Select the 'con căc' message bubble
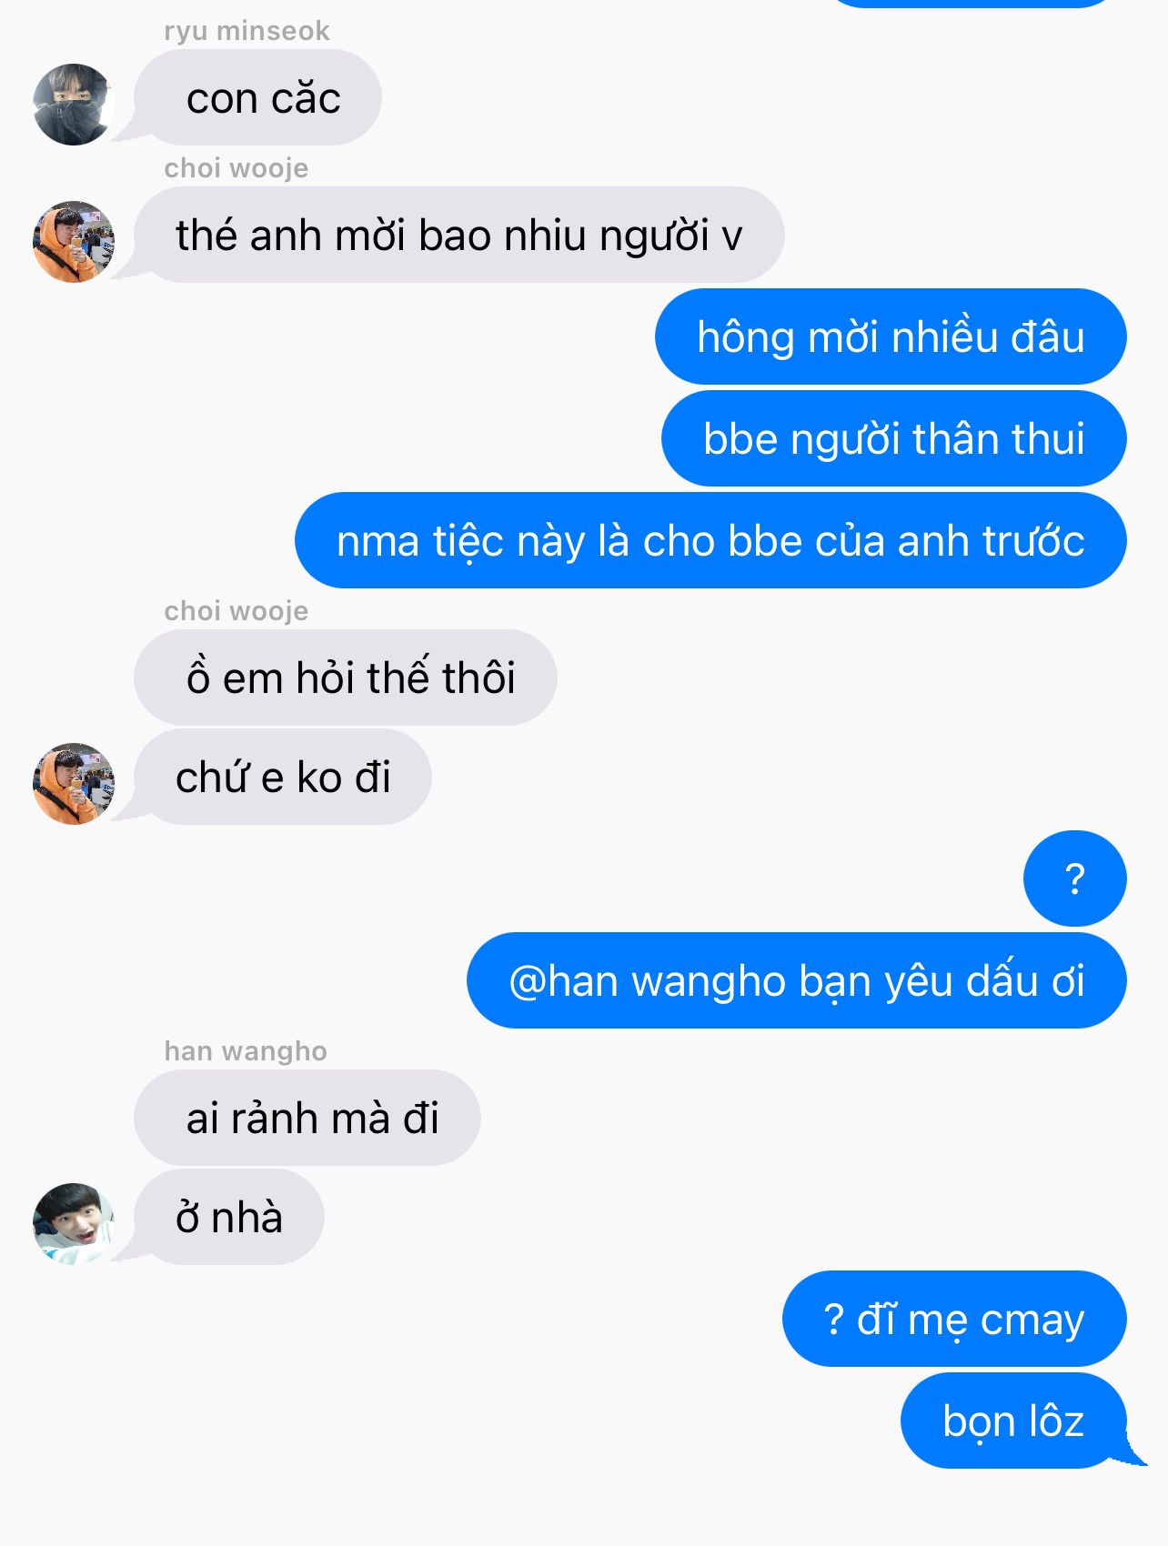Viewport: 1168px width, 1546px height. (258, 97)
